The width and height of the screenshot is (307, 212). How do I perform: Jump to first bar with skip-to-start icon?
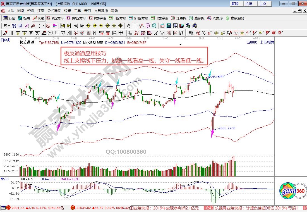[x=63, y=26]
